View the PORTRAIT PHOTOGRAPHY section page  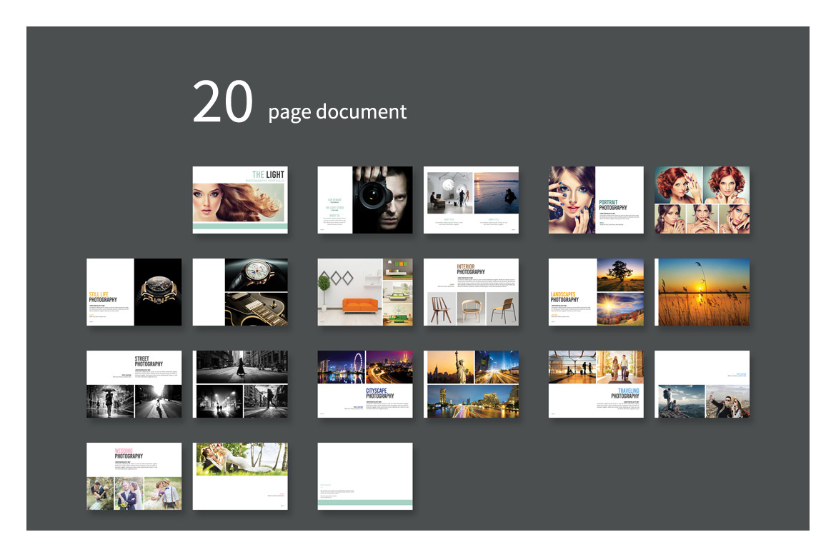tap(595, 200)
